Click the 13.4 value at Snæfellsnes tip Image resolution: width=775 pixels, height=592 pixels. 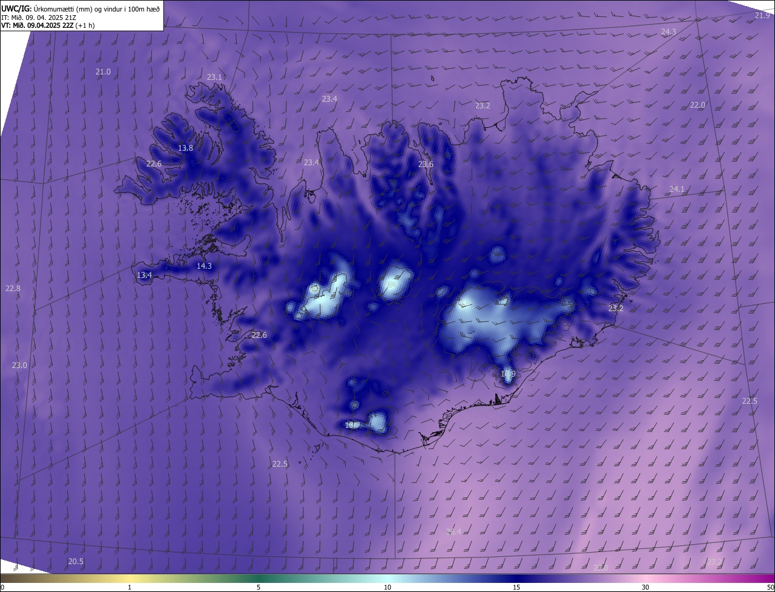click(144, 275)
